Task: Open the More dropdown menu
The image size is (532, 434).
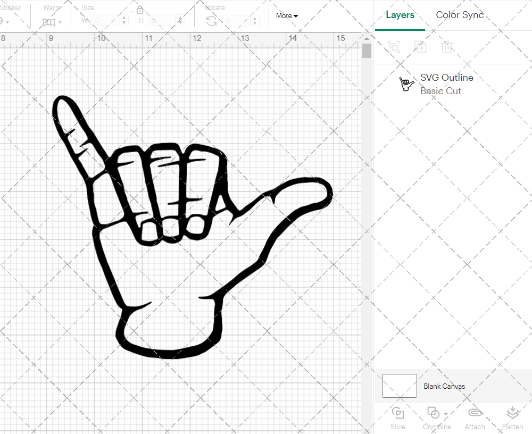Action: [287, 16]
